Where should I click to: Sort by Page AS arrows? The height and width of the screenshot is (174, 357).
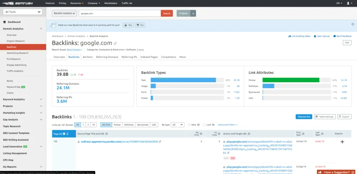(67, 134)
